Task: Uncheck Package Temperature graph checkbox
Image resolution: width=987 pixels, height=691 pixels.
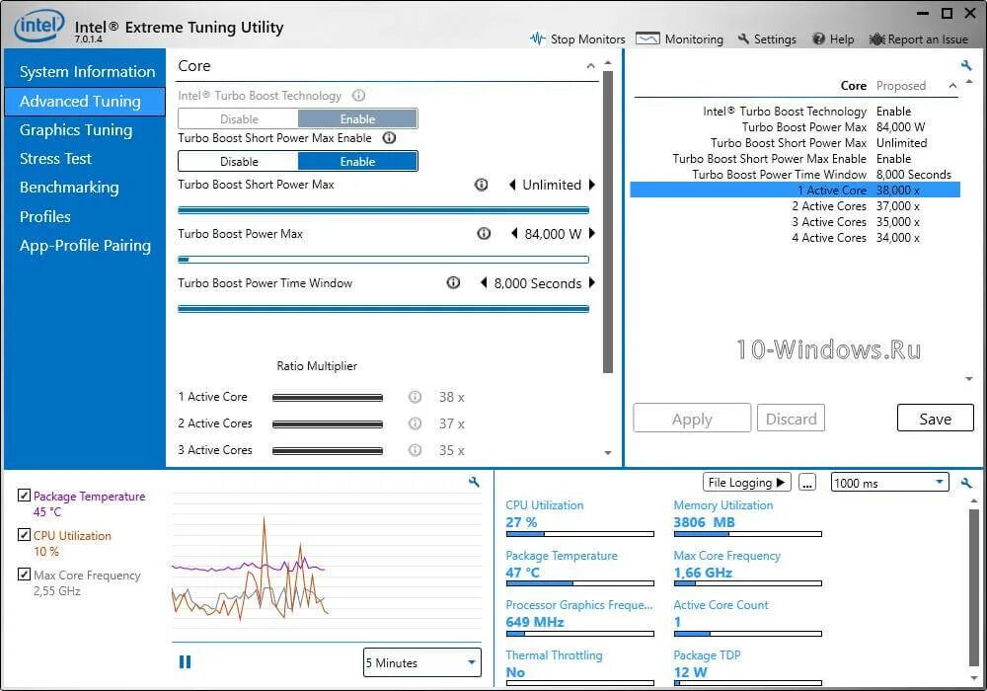Action: pyautogui.click(x=24, y=496)
